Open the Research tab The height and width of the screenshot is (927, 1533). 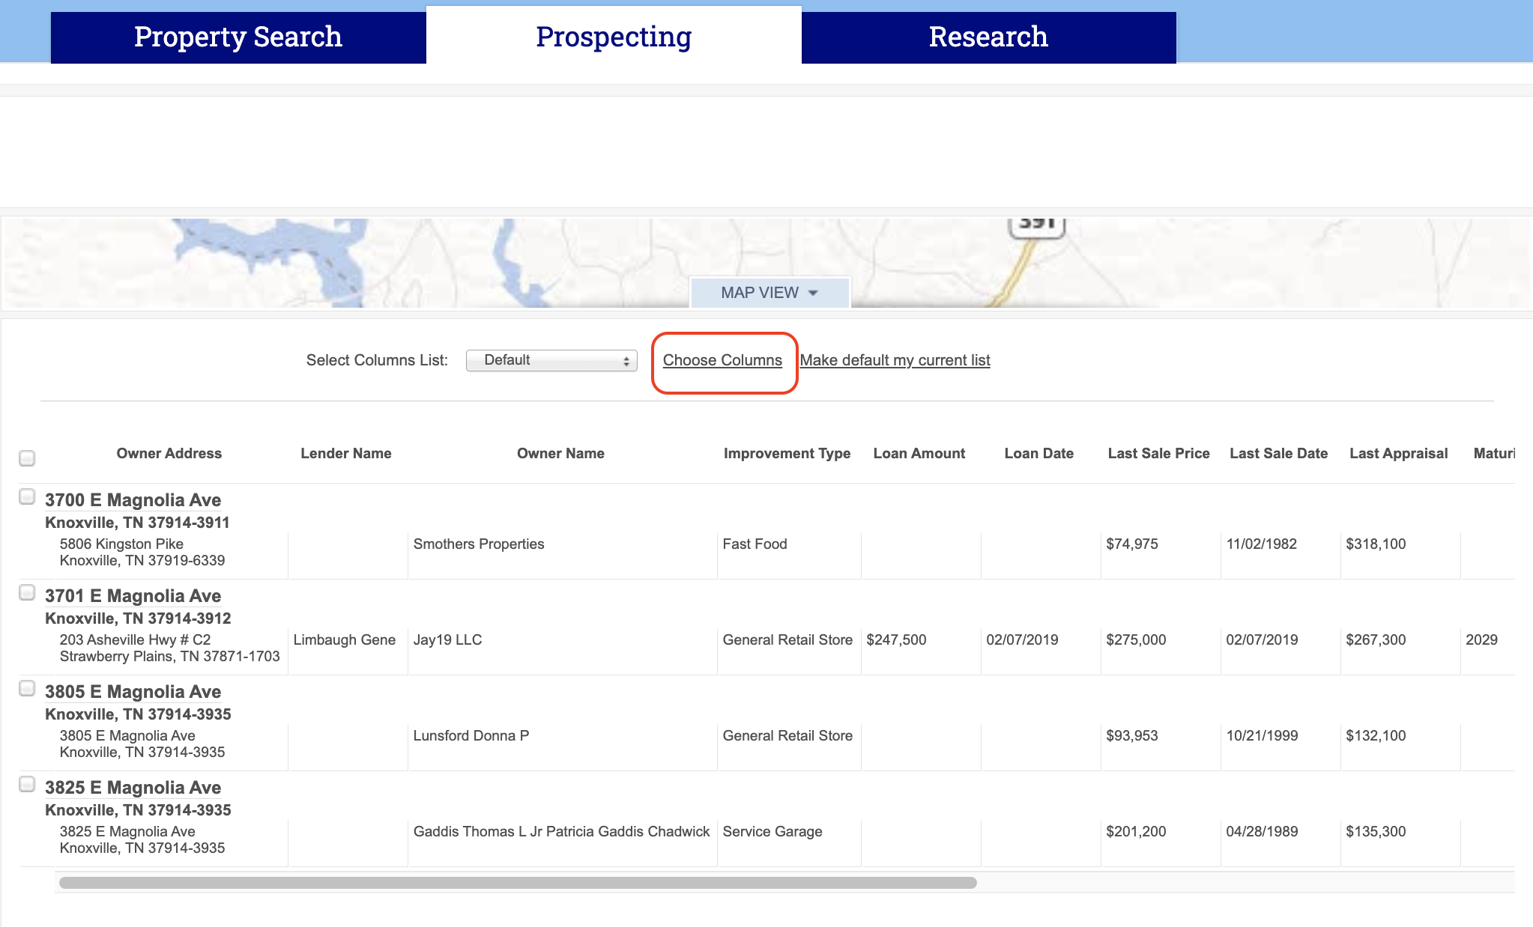(x=988, y=37)
